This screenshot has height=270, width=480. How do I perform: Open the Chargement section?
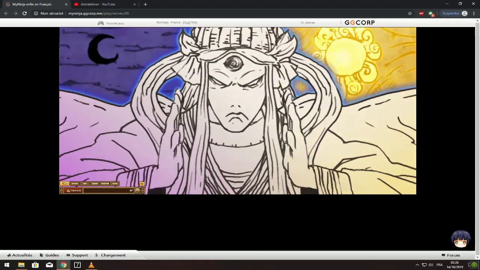click(110, 255)
